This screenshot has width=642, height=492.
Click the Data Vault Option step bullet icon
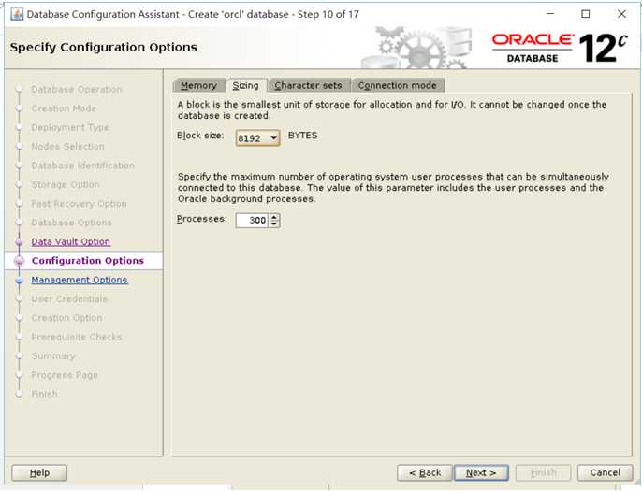(x=19, y=242)
